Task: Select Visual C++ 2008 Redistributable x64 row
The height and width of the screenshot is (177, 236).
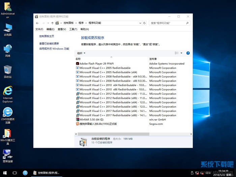Action: tap(111, 77)
